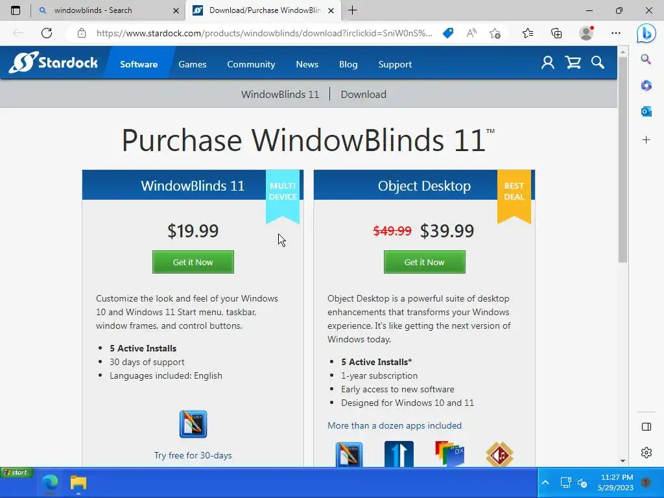Open sidebar settings gear
This screenshot has height=498, width=664.
(646, 452)
